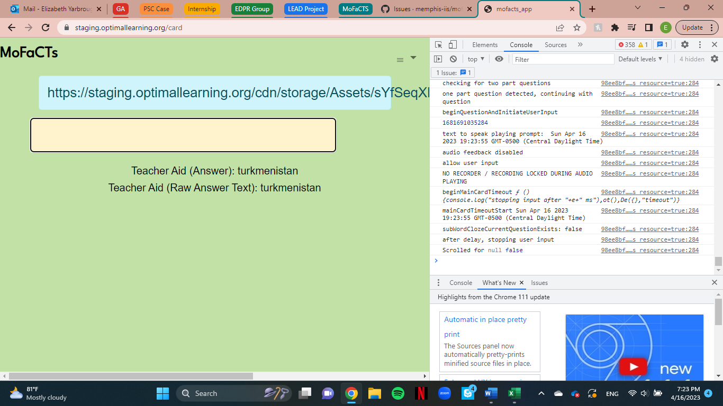Expand the more tabs chevron in DevTools

[x=581, y=44]
